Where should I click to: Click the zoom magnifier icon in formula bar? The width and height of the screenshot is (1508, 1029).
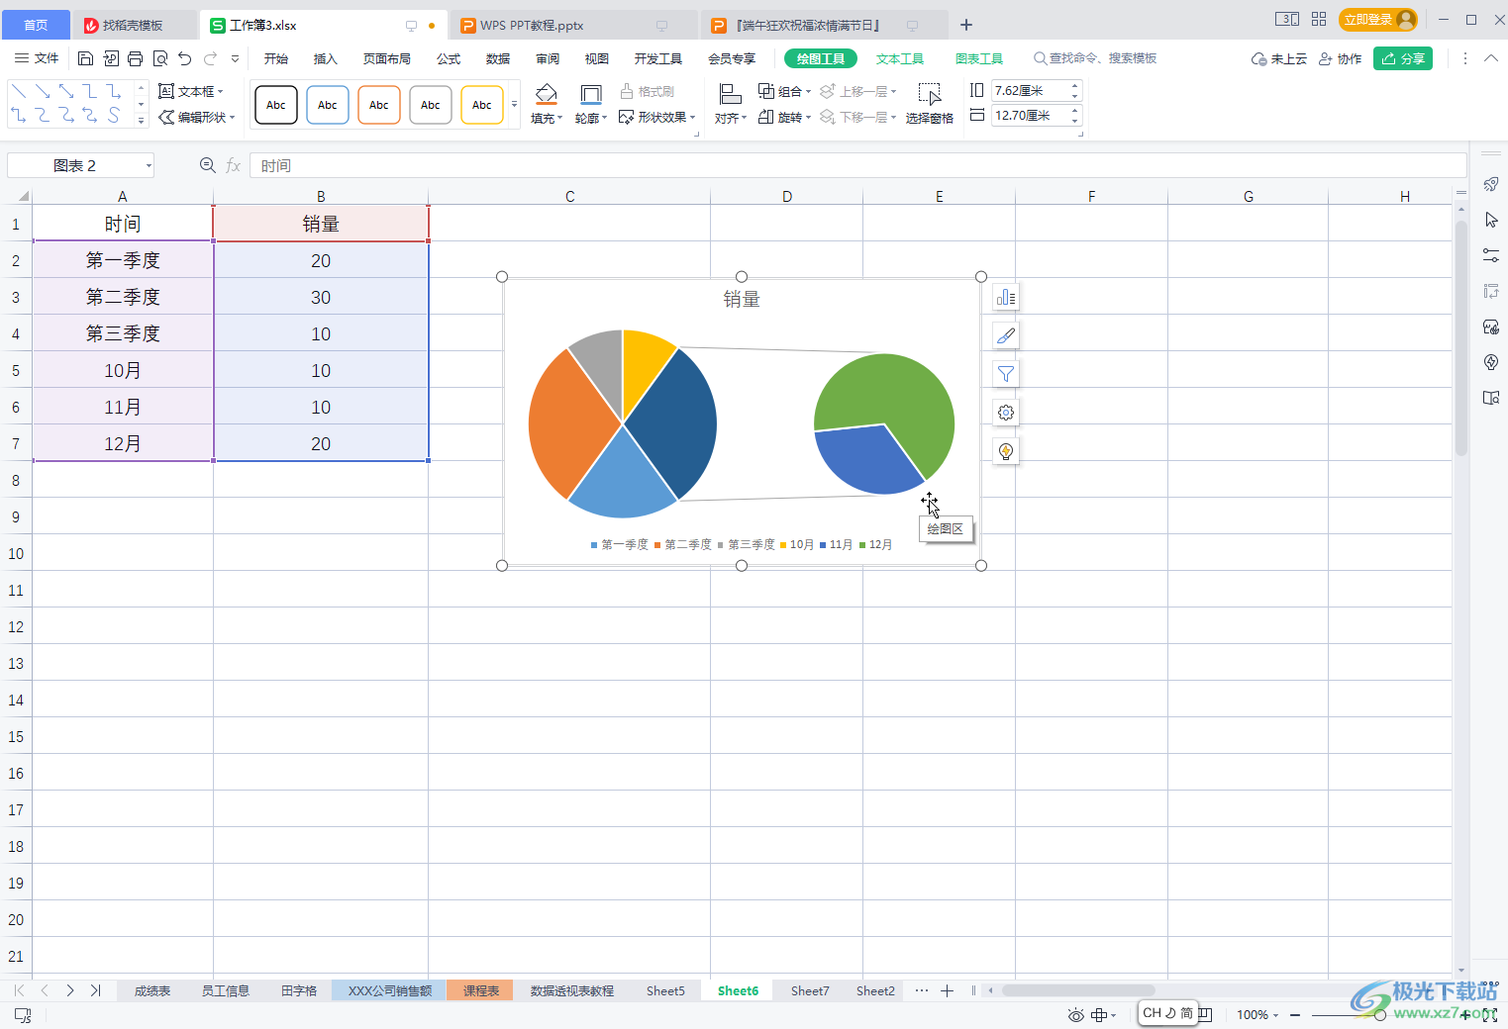point(208,165)
